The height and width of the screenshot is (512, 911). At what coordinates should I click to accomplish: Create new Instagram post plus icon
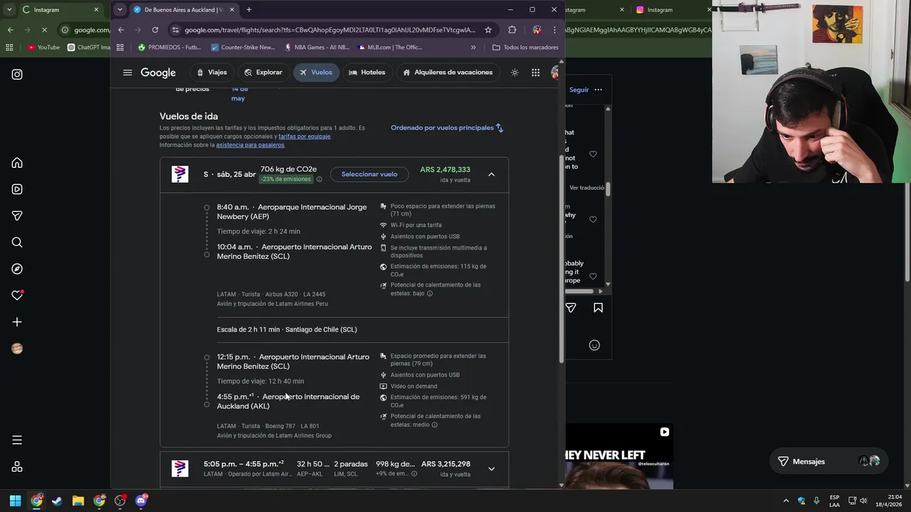click(x=17, y=322)
